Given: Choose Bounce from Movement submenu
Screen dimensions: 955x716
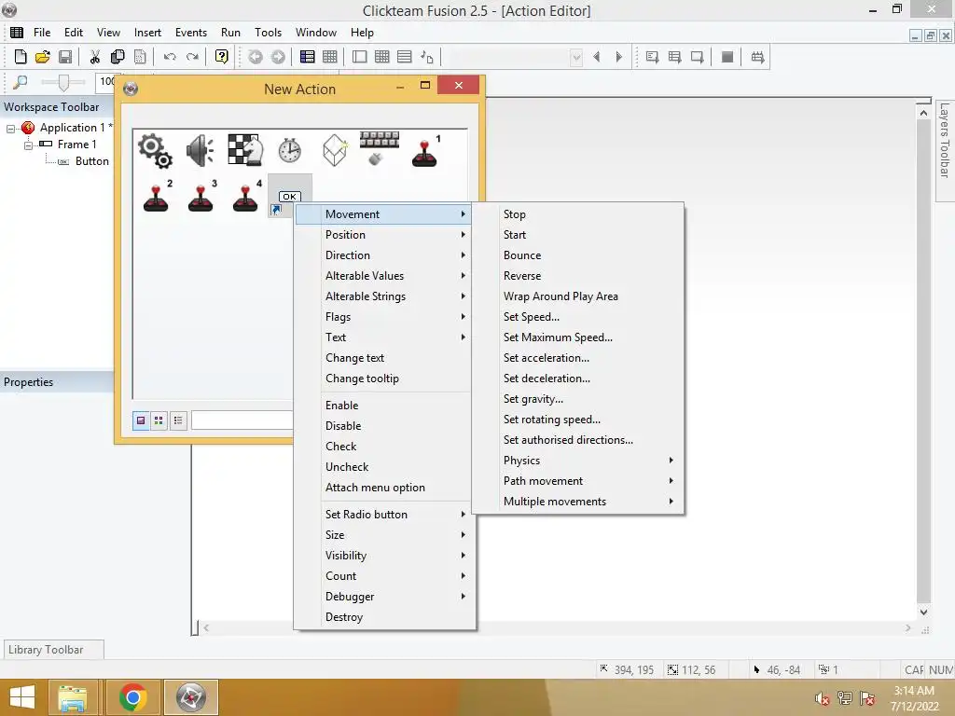Looking at the screenshot, I should click(578, 255).
